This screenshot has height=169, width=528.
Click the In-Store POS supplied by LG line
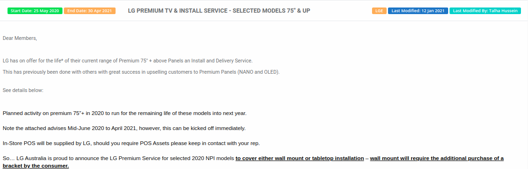[132, 143]
